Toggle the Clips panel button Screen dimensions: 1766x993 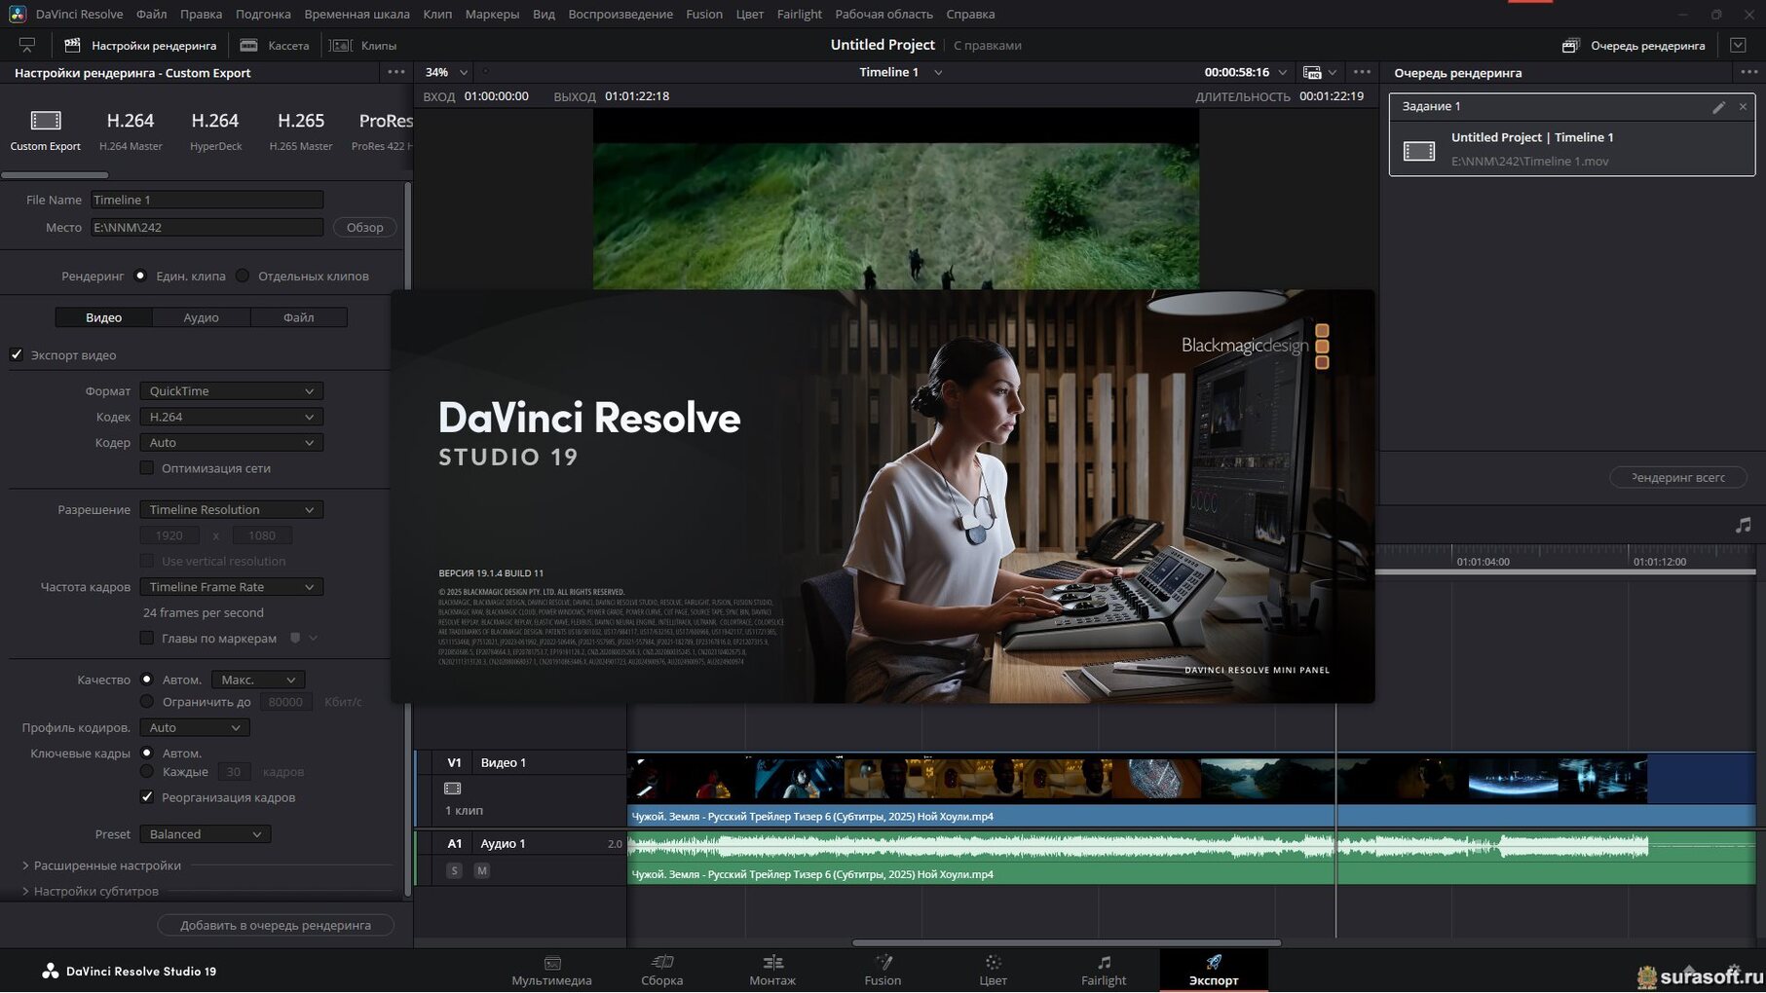[363, 45]
